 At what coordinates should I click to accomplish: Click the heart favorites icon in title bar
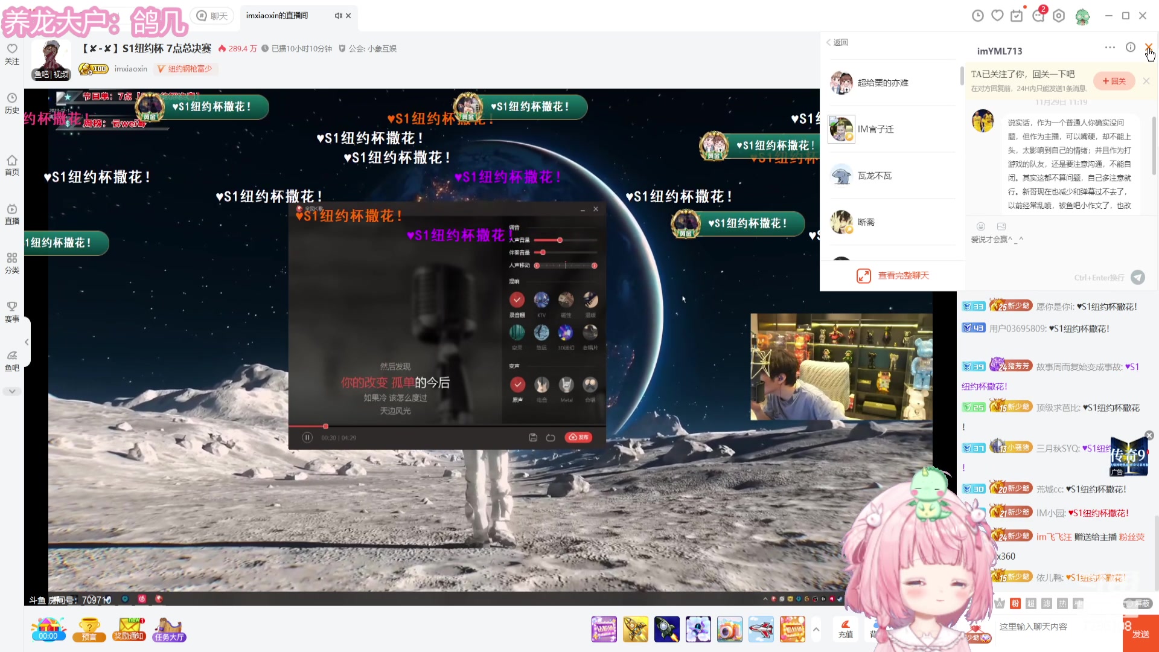click(997, 16)
